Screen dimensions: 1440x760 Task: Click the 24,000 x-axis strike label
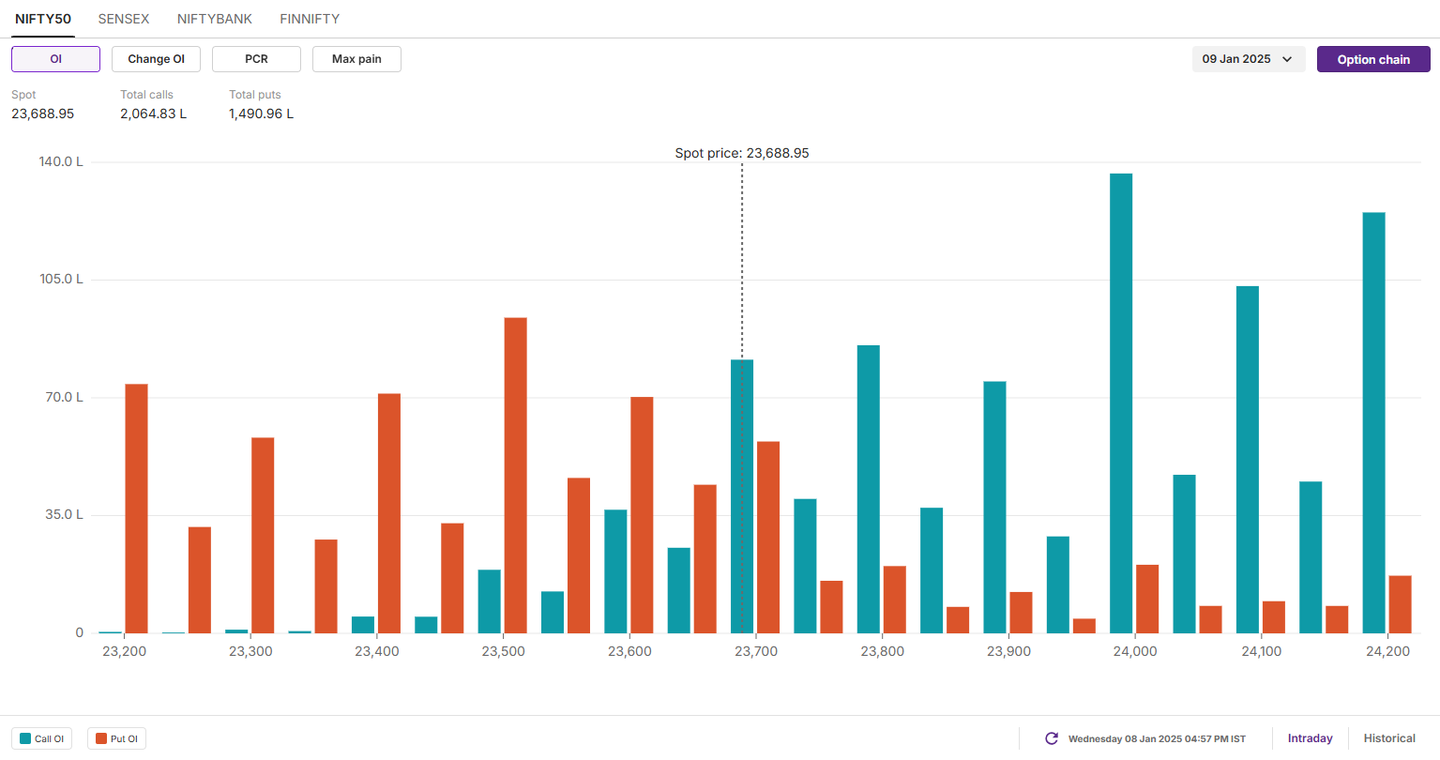pyautogui.click(x=1135, y=651)
